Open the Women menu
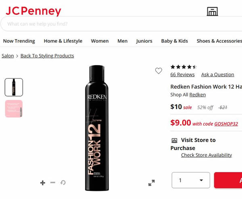The width and height of the screenshot is (242, 199). 100,41
